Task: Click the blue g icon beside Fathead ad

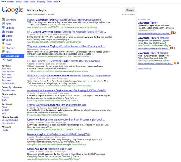Action: click(174, 48)
